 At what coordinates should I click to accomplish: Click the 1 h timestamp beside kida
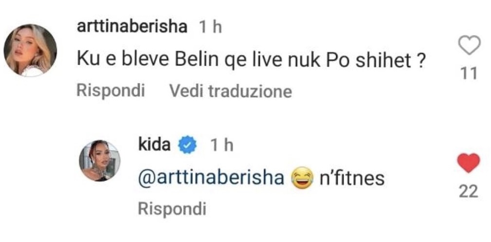point(221,146)
